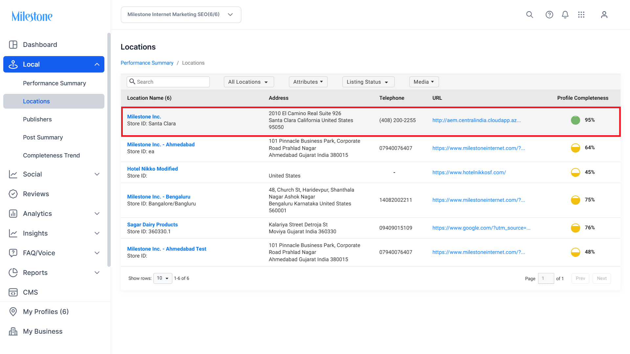This screenshot has width=630, height=354.
Task: Open the Milestone Inc. Santa Clara location
Action: point(144,117)
